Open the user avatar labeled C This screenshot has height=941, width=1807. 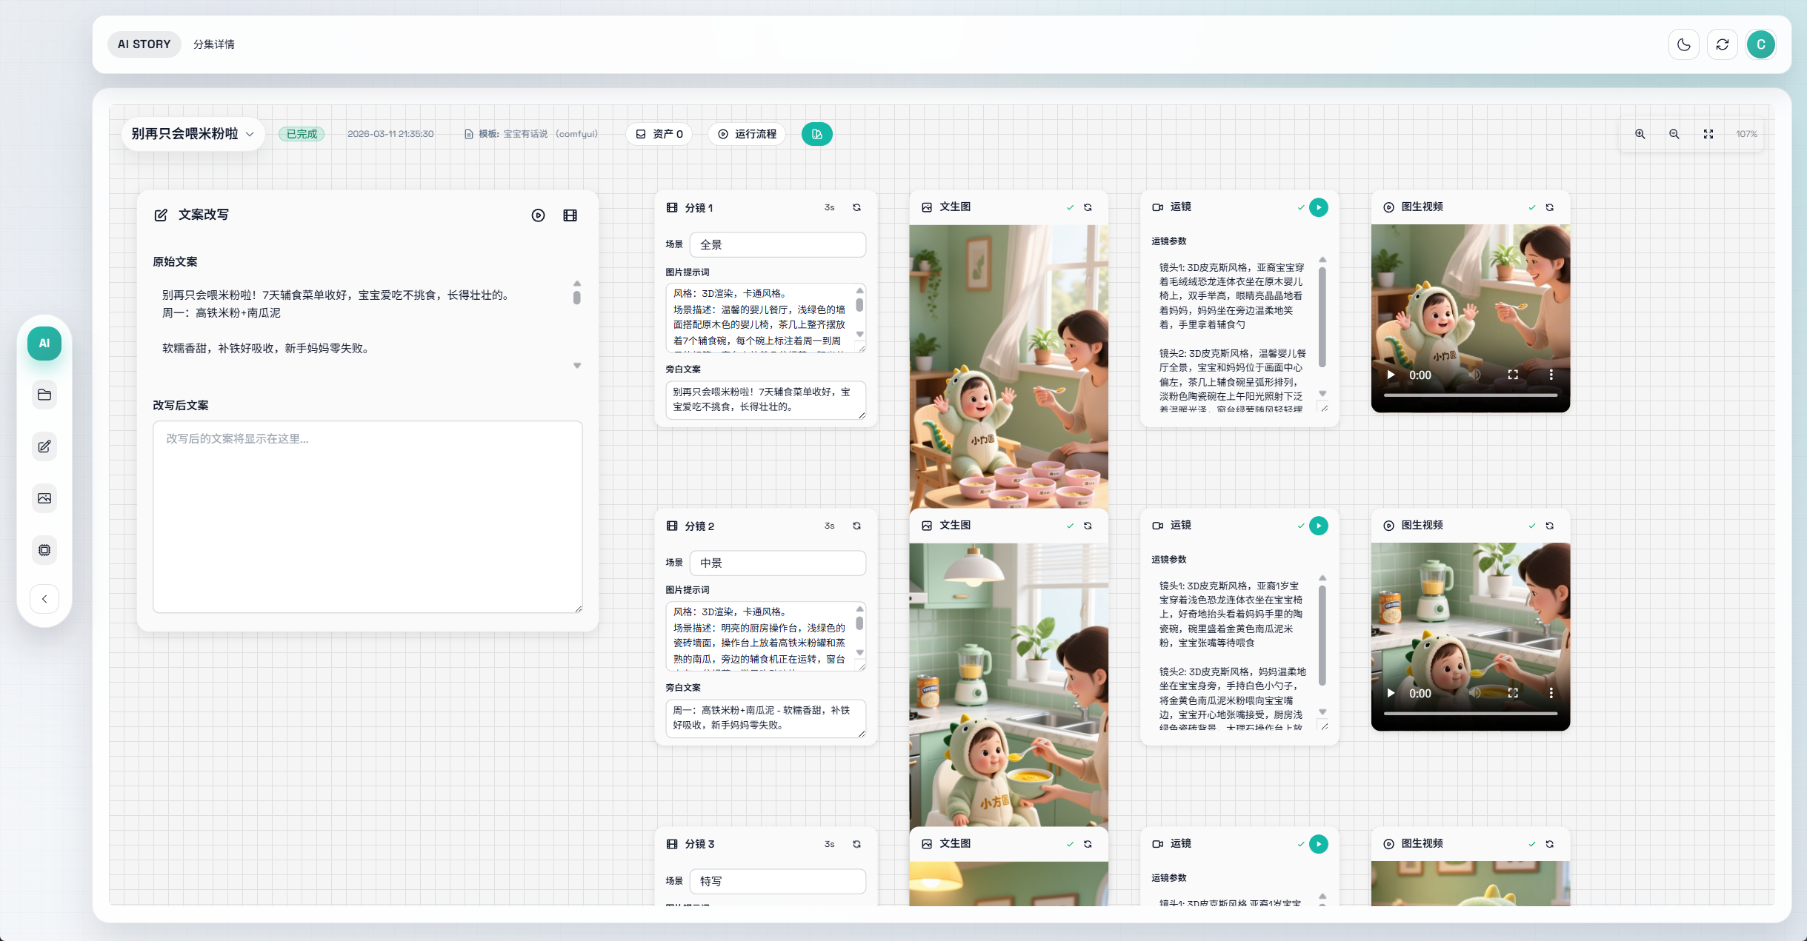coord(1761,44)
